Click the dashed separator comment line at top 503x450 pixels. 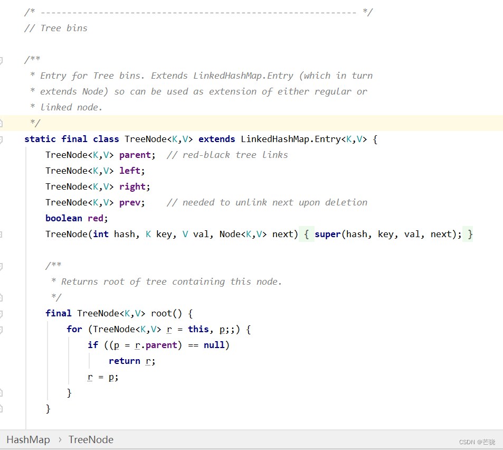(x=198, y=13)
